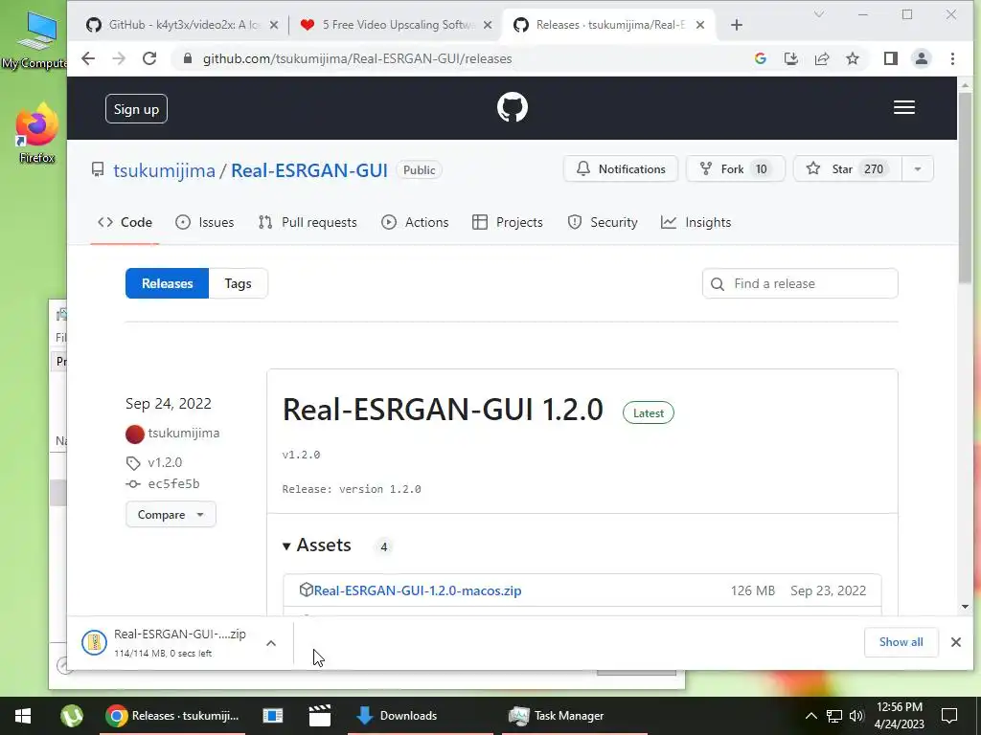Click the volume speaker tray icon

(856, 716)
